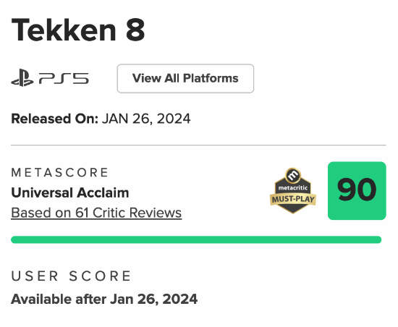Click the circular 'm' logo atop the badge
The width and height of the screenshot is (398, 327).
293,175
